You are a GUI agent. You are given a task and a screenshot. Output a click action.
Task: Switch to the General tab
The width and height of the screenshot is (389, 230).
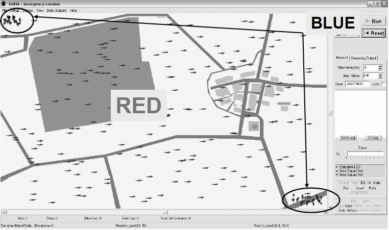tap(342, 58)
